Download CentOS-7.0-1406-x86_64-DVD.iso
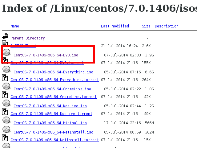The height and width of the screenshot is (148, 197). tap(46, 55)
